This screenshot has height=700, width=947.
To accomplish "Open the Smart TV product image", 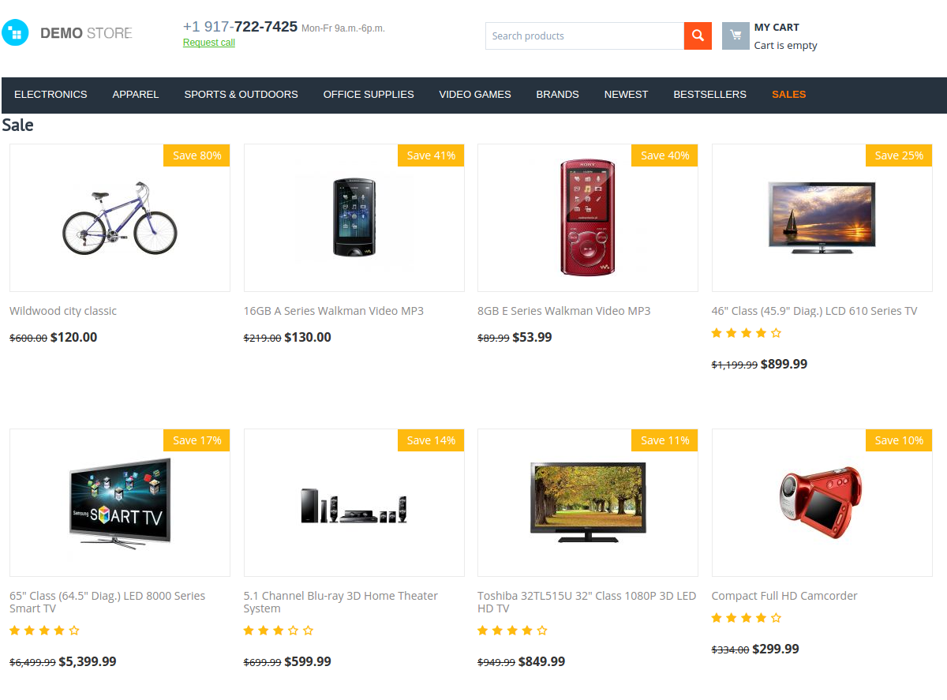I will coord(120,503).
